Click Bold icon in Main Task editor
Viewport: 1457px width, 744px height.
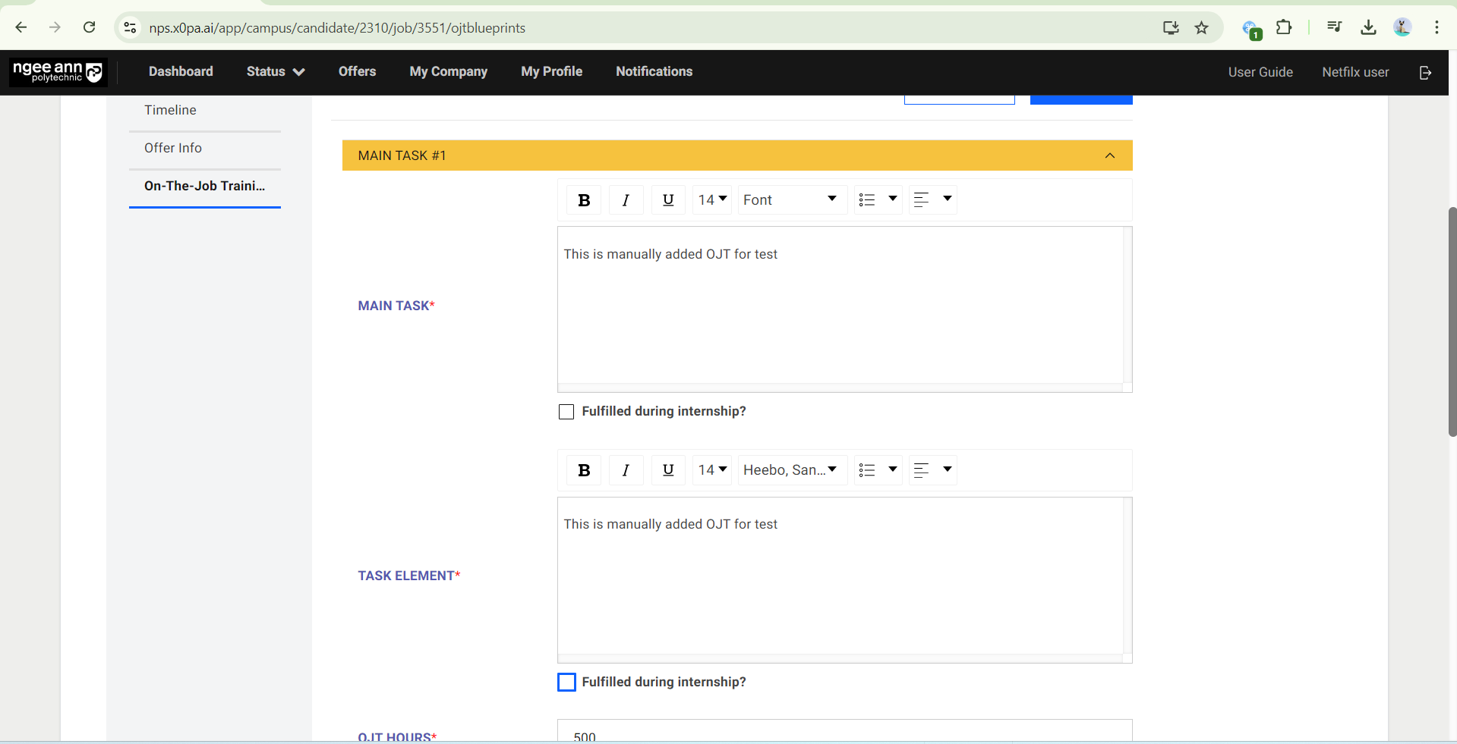coord(584,200)
